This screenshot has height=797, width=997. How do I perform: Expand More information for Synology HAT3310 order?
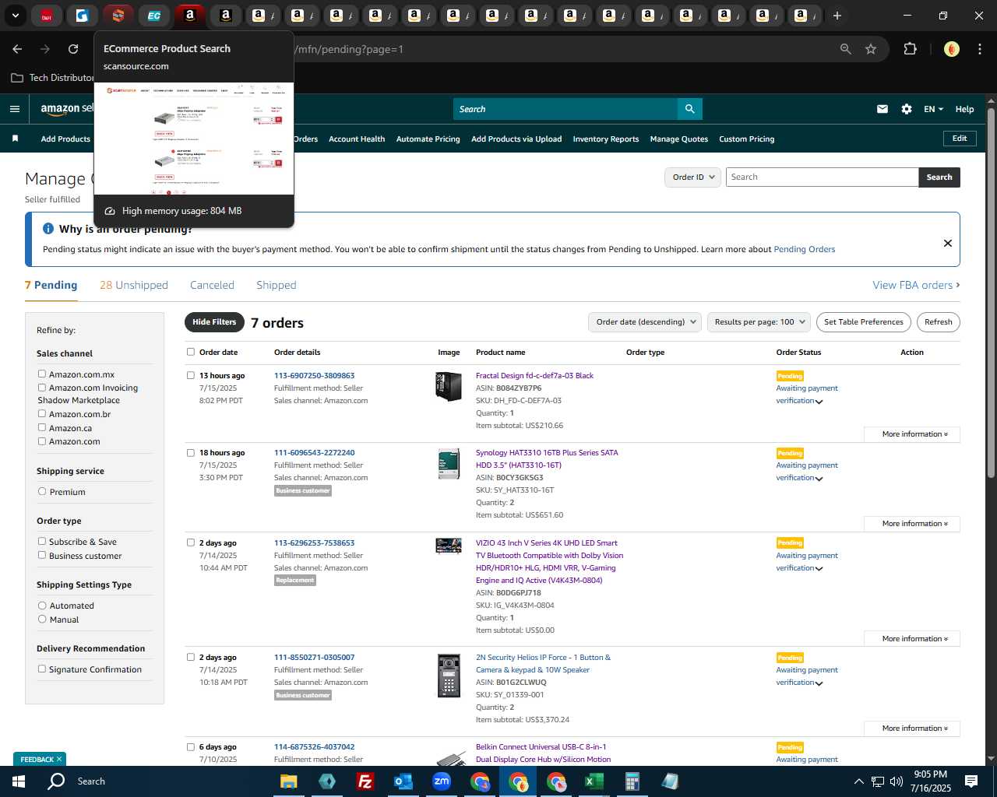pos(912,524)
